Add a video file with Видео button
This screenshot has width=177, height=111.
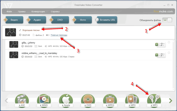click(x=14, y=20)
